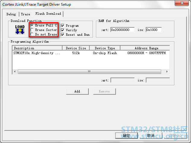Click the 08000000H - 0807FFFFH address cell
The image size is (191, 143).
pyautogui.click(x=147, y=53)
